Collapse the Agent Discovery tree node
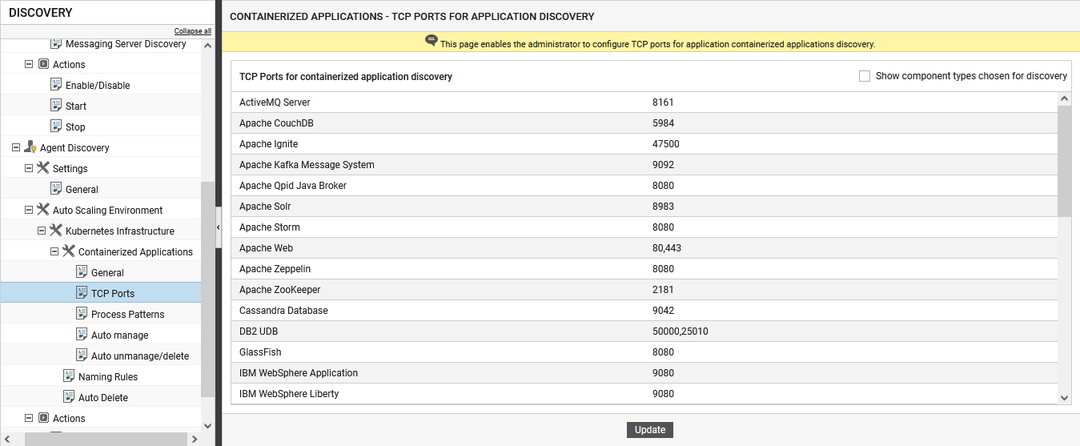 coord(16,147)
